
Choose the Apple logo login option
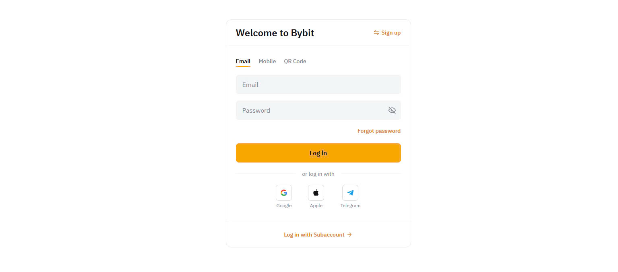point(316,193)
